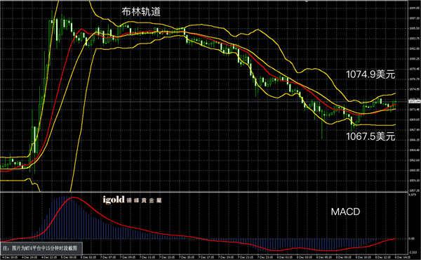Click the 0.00 level of MACD scale
The height and width of the screenshot is (260, 421).
pos(412,238)
